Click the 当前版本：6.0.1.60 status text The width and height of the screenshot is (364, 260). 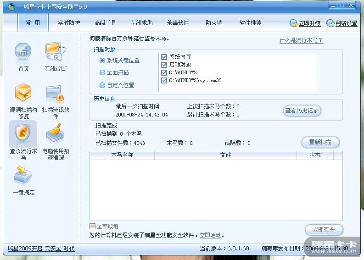(x=224, y=249)
